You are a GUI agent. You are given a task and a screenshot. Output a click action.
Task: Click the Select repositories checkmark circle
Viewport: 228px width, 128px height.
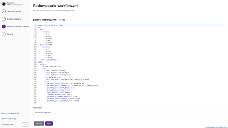pos(4,11)
